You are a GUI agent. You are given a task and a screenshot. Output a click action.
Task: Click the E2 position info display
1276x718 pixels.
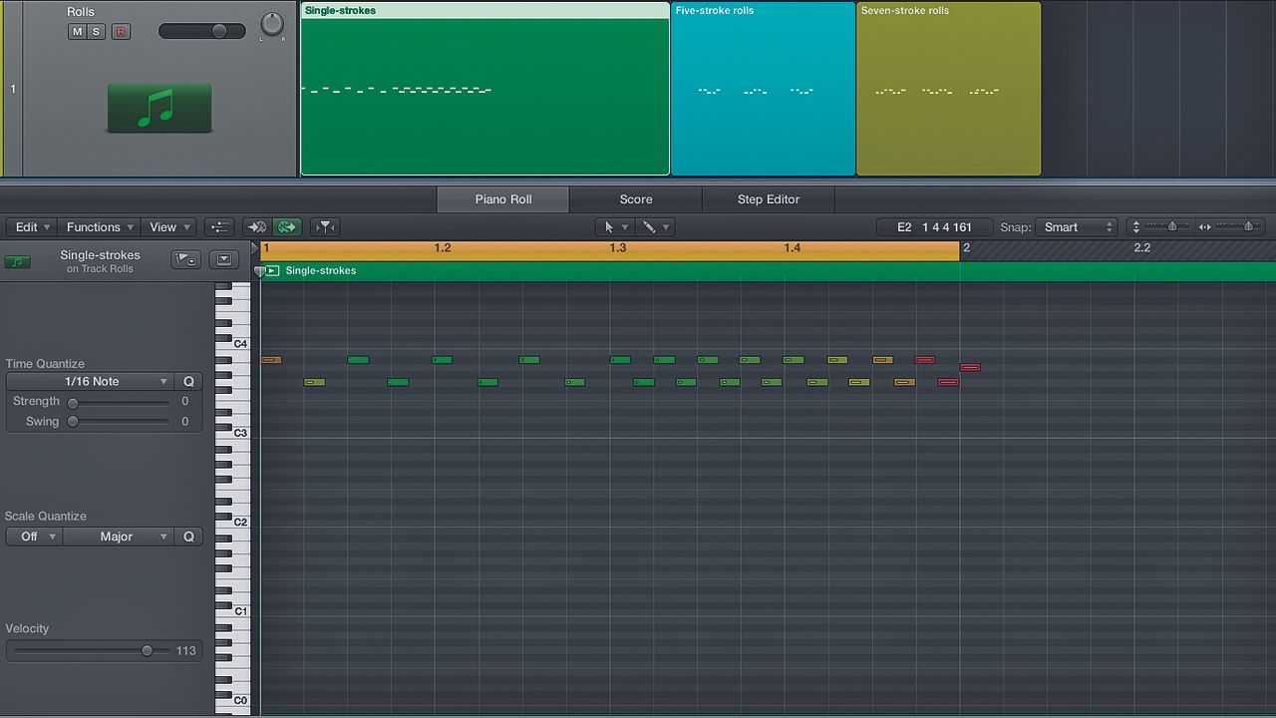(x=934, y=227)
